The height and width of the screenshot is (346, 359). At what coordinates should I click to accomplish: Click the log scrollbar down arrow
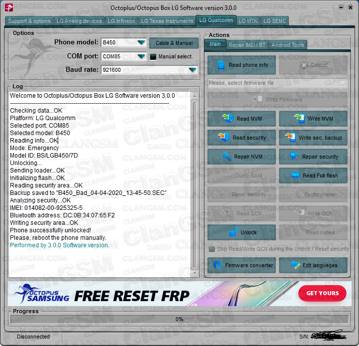click(x=194, y=273)
